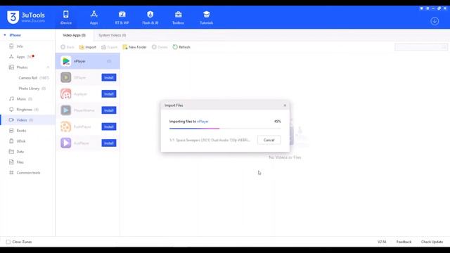Open the Apps section in top bar
450x253 pixels.
[94, 17]
